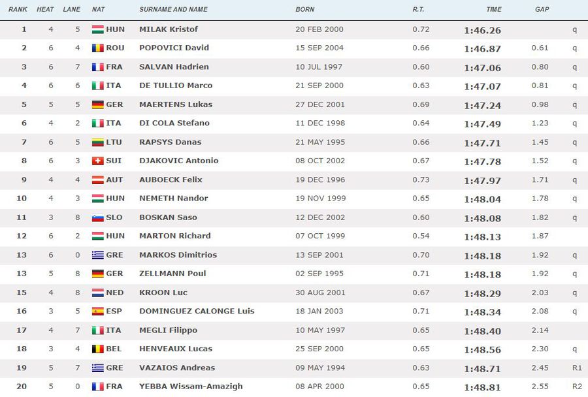Click the Netherlands flag in KROON Luc's row
This screenshot has width=588, height=397.
[97, 293]
